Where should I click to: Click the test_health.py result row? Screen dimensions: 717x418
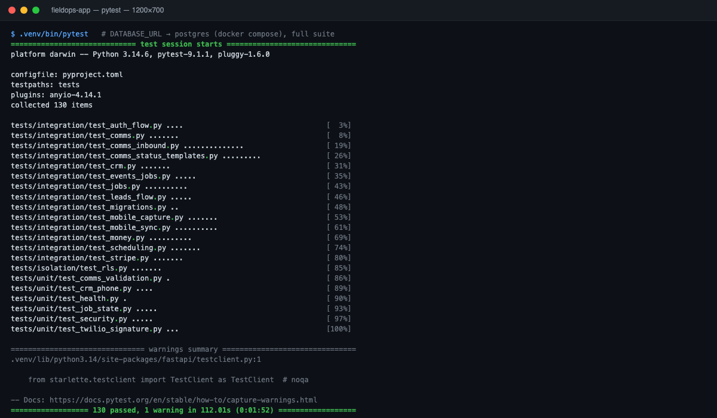[181, 299]
